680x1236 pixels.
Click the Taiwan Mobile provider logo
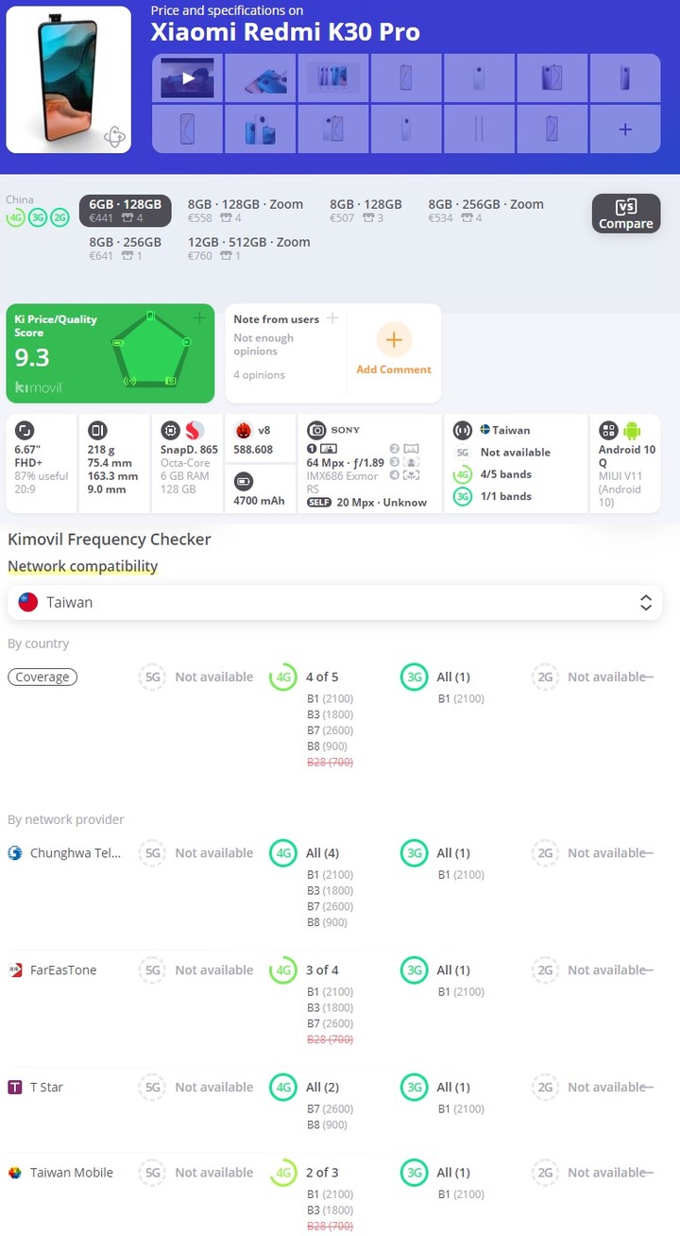click(x=15, y=1172)
